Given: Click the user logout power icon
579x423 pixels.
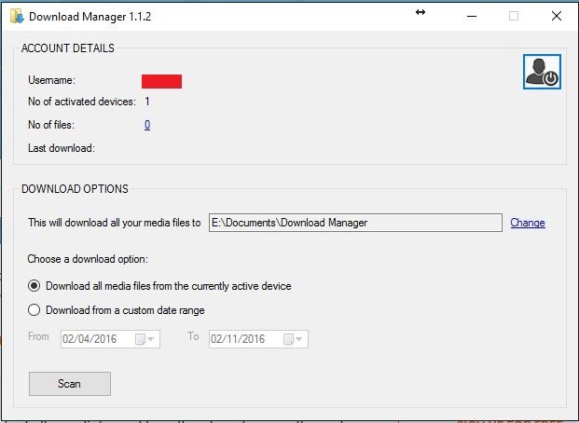Looking at the screenshot, I should [x=542, y=72].
